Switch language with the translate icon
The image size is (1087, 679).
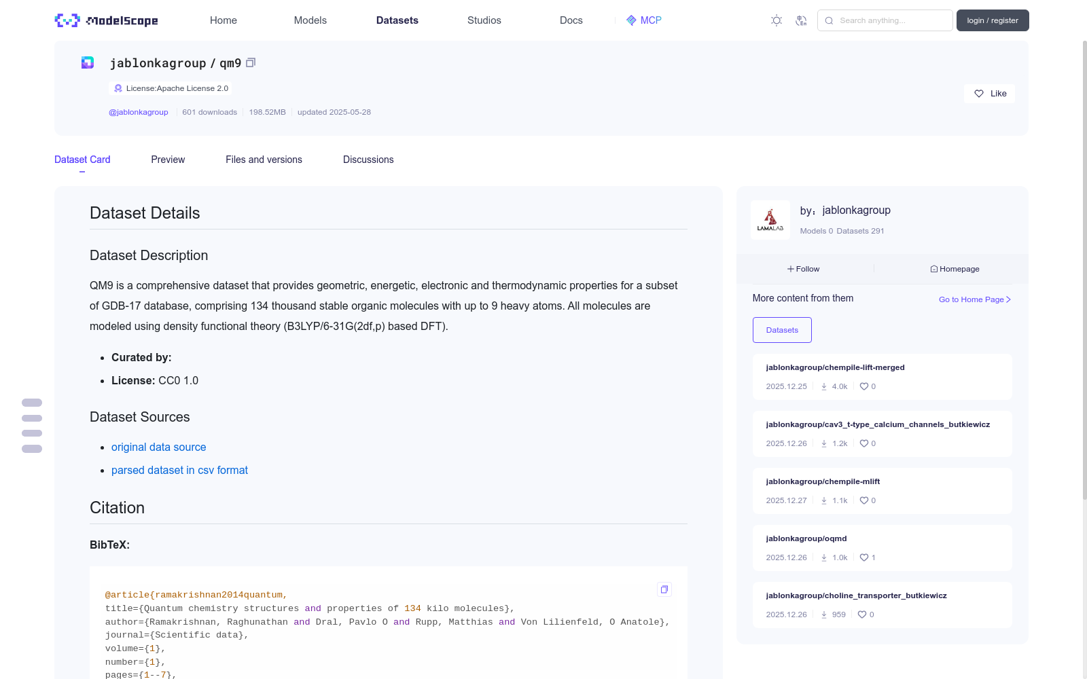801,20
